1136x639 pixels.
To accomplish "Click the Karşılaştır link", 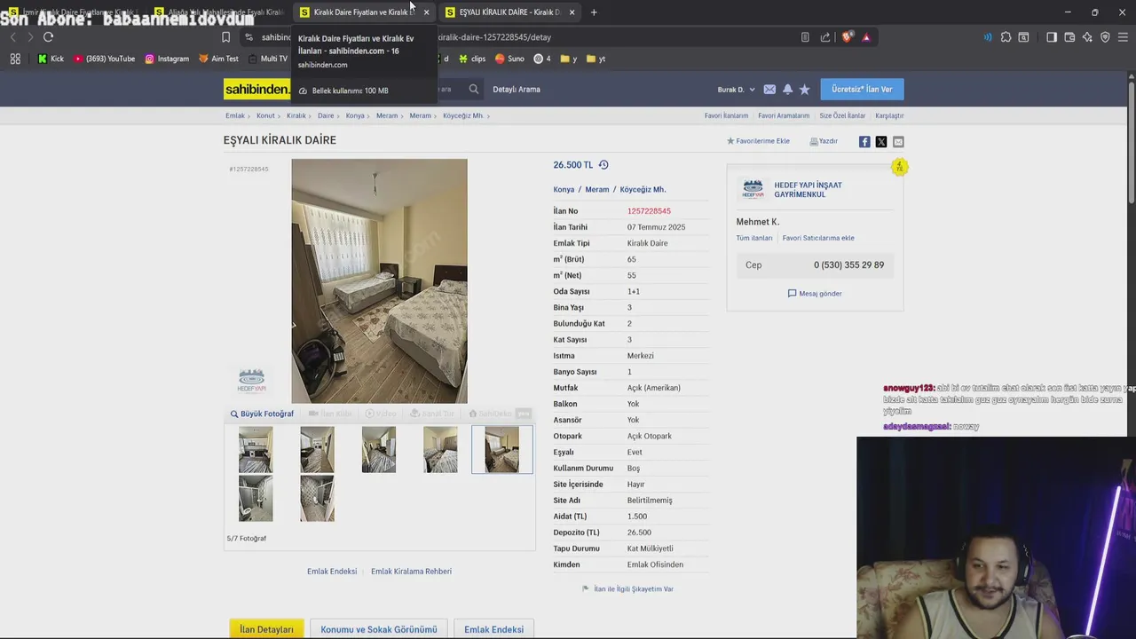I will click(889, 115).
